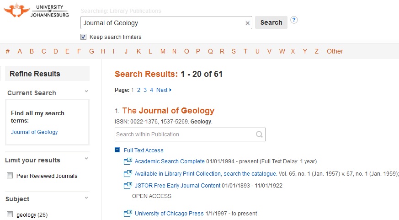Screen dimensions: 399x220
Task: Click the Full Text Access link
Action: [144, 150]
